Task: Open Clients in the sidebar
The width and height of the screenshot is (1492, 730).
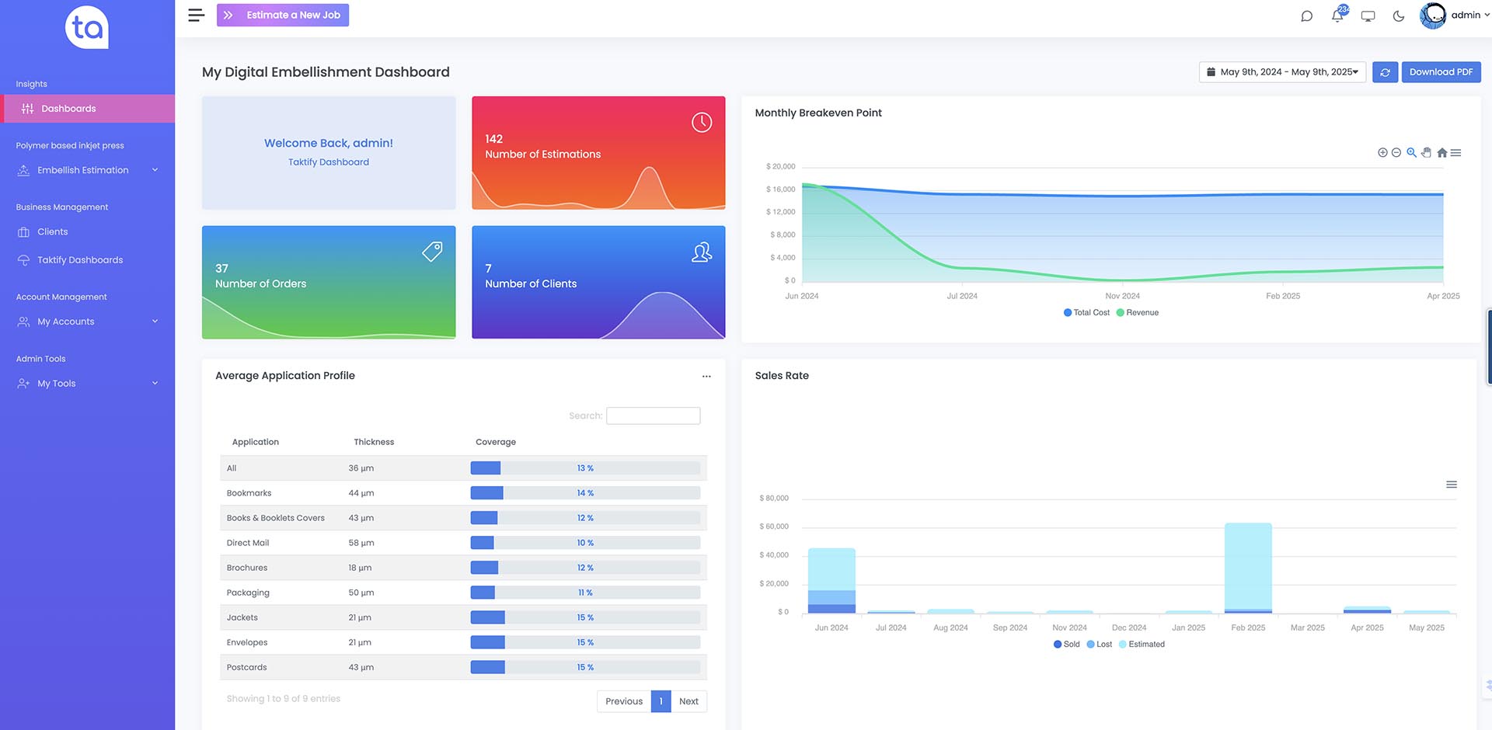Action: [53, 231]
